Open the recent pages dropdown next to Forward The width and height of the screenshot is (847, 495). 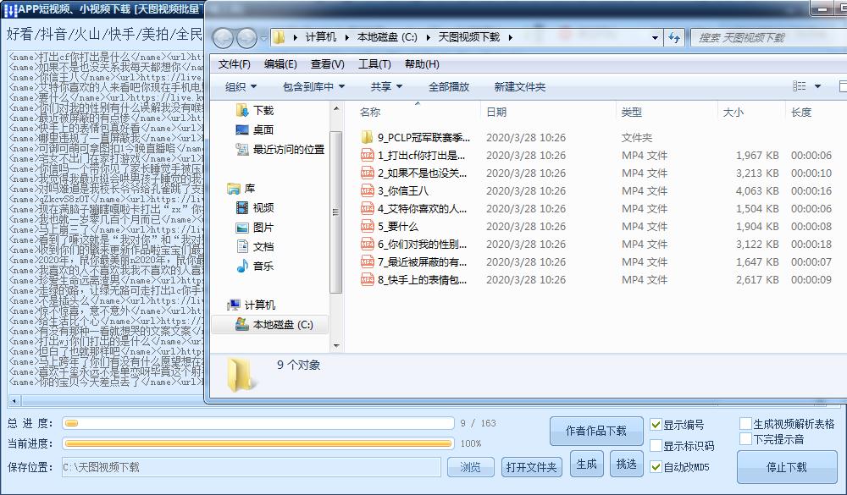point(263,38)
